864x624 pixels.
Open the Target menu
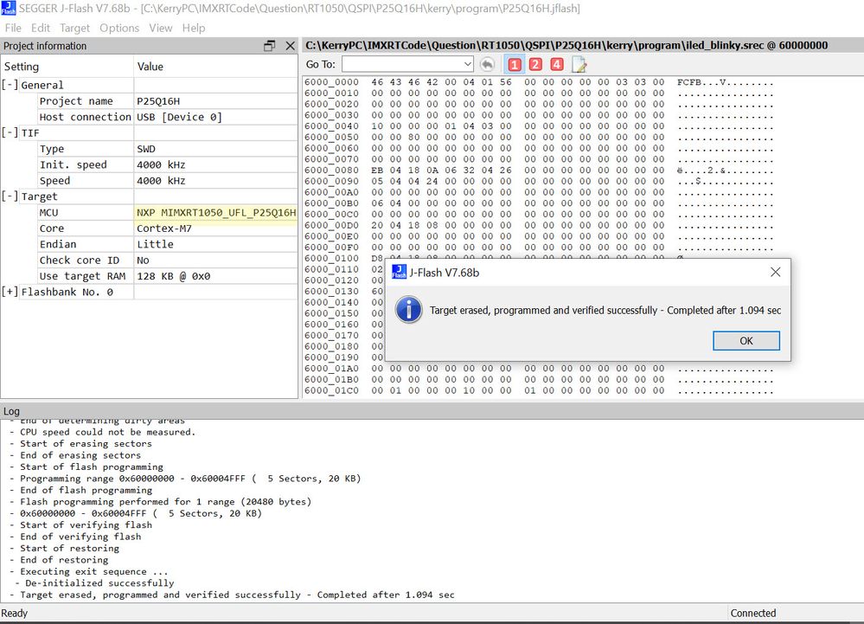click(x=74, y=28)
